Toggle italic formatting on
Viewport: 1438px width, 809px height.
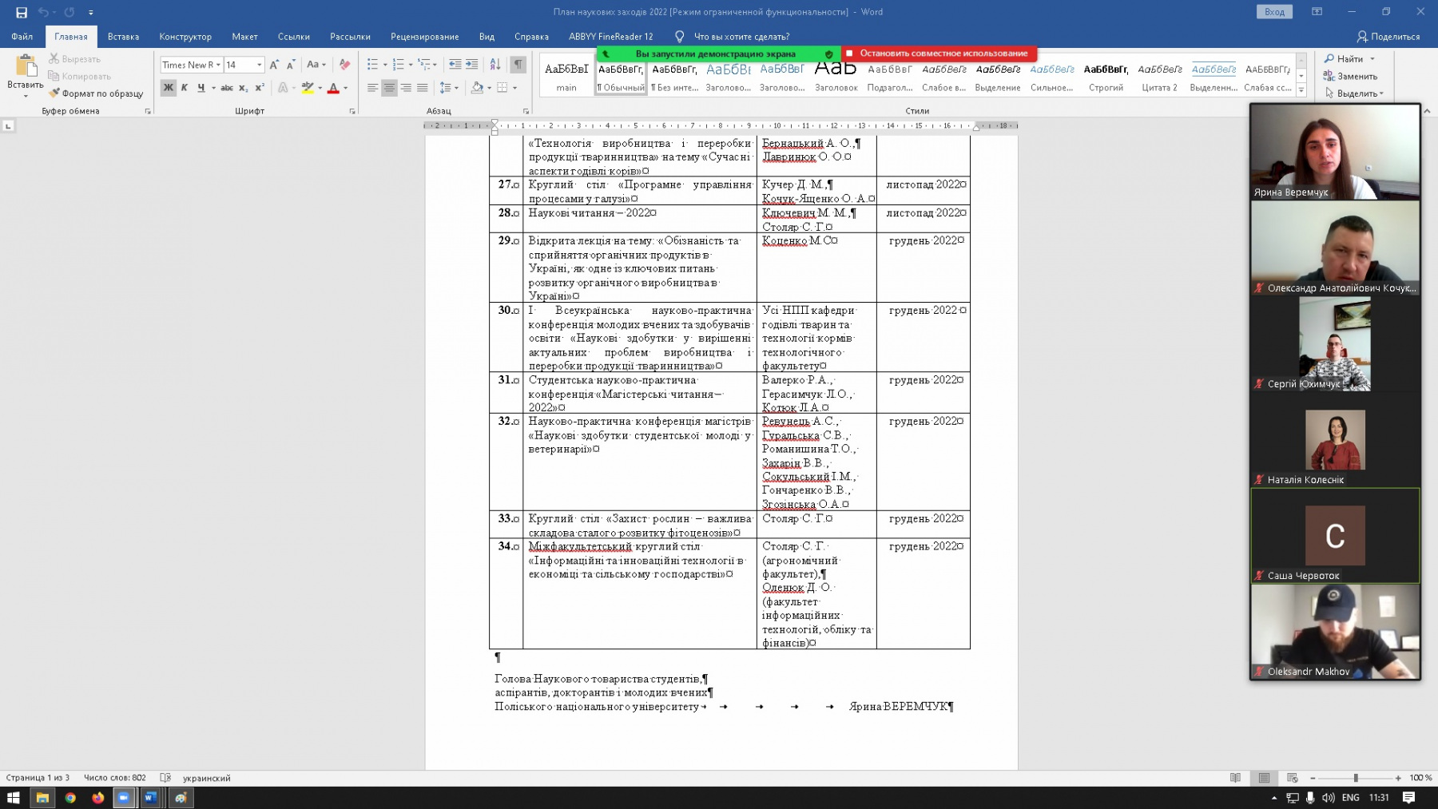coord(185,88)
